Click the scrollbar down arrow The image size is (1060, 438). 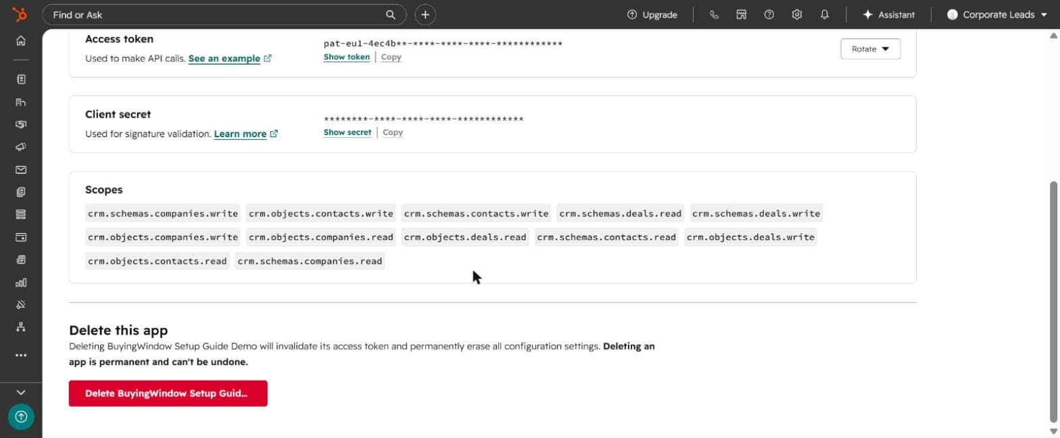(x=1053, y=431)
